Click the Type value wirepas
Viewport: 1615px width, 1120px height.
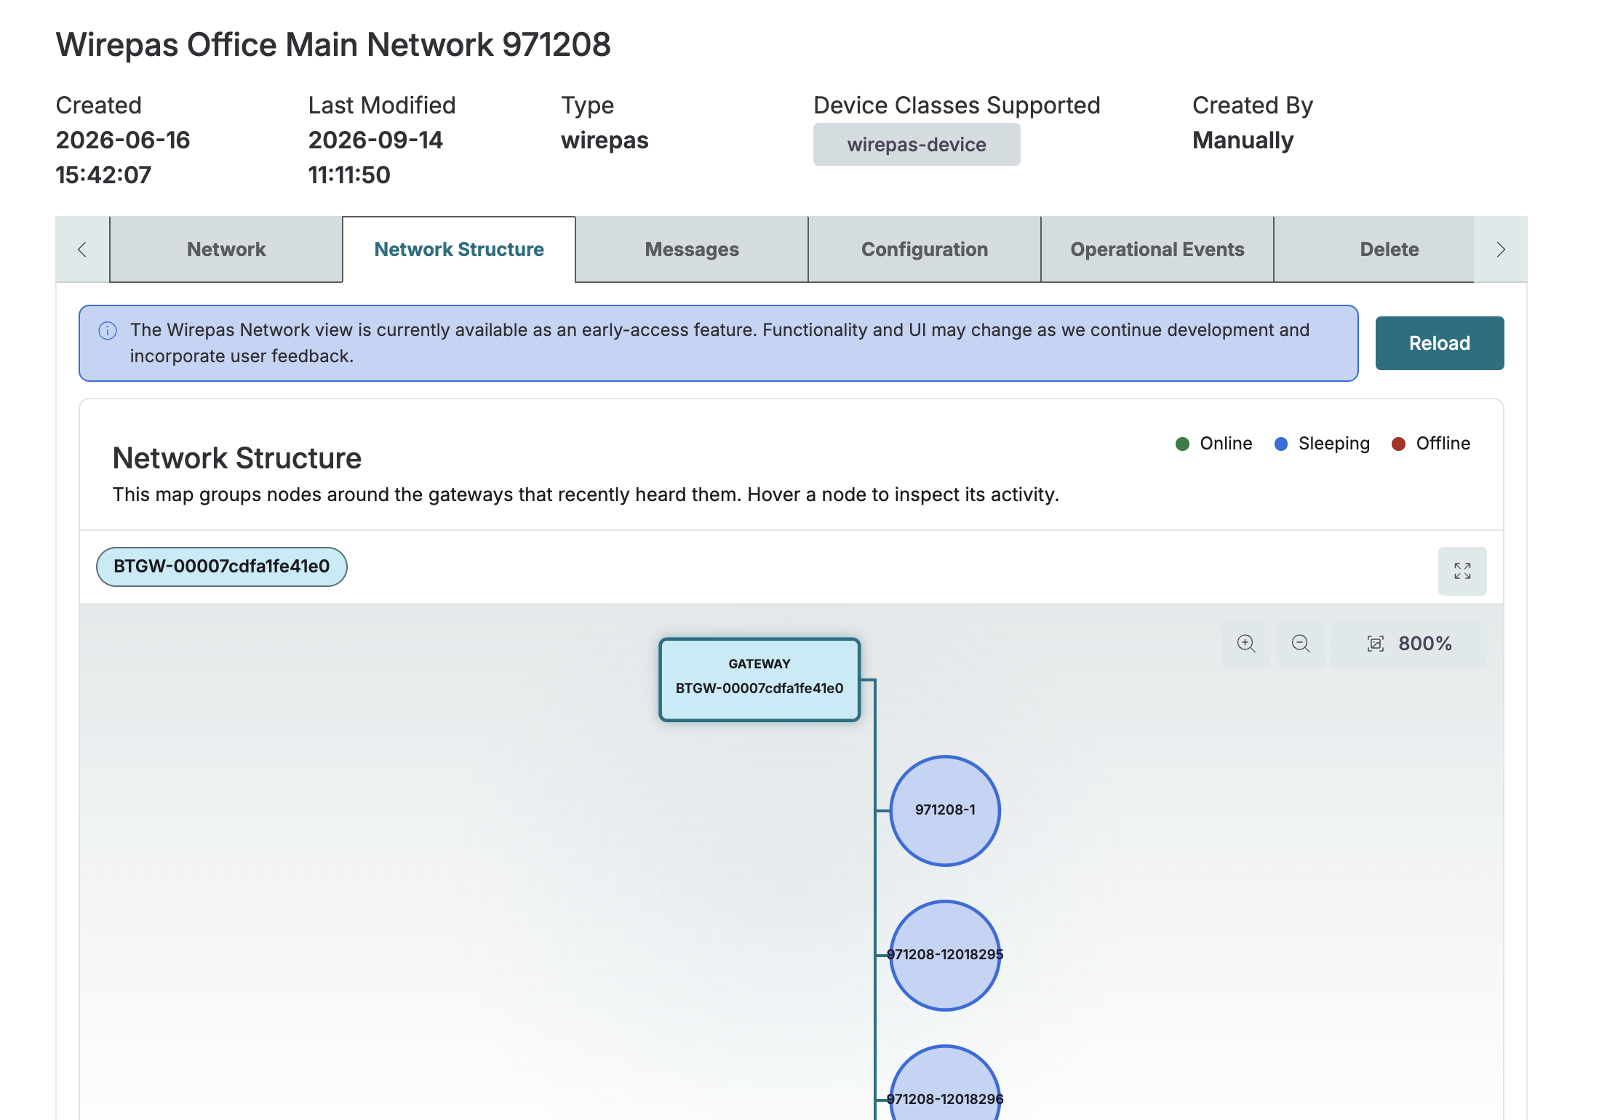coord(605,140)
